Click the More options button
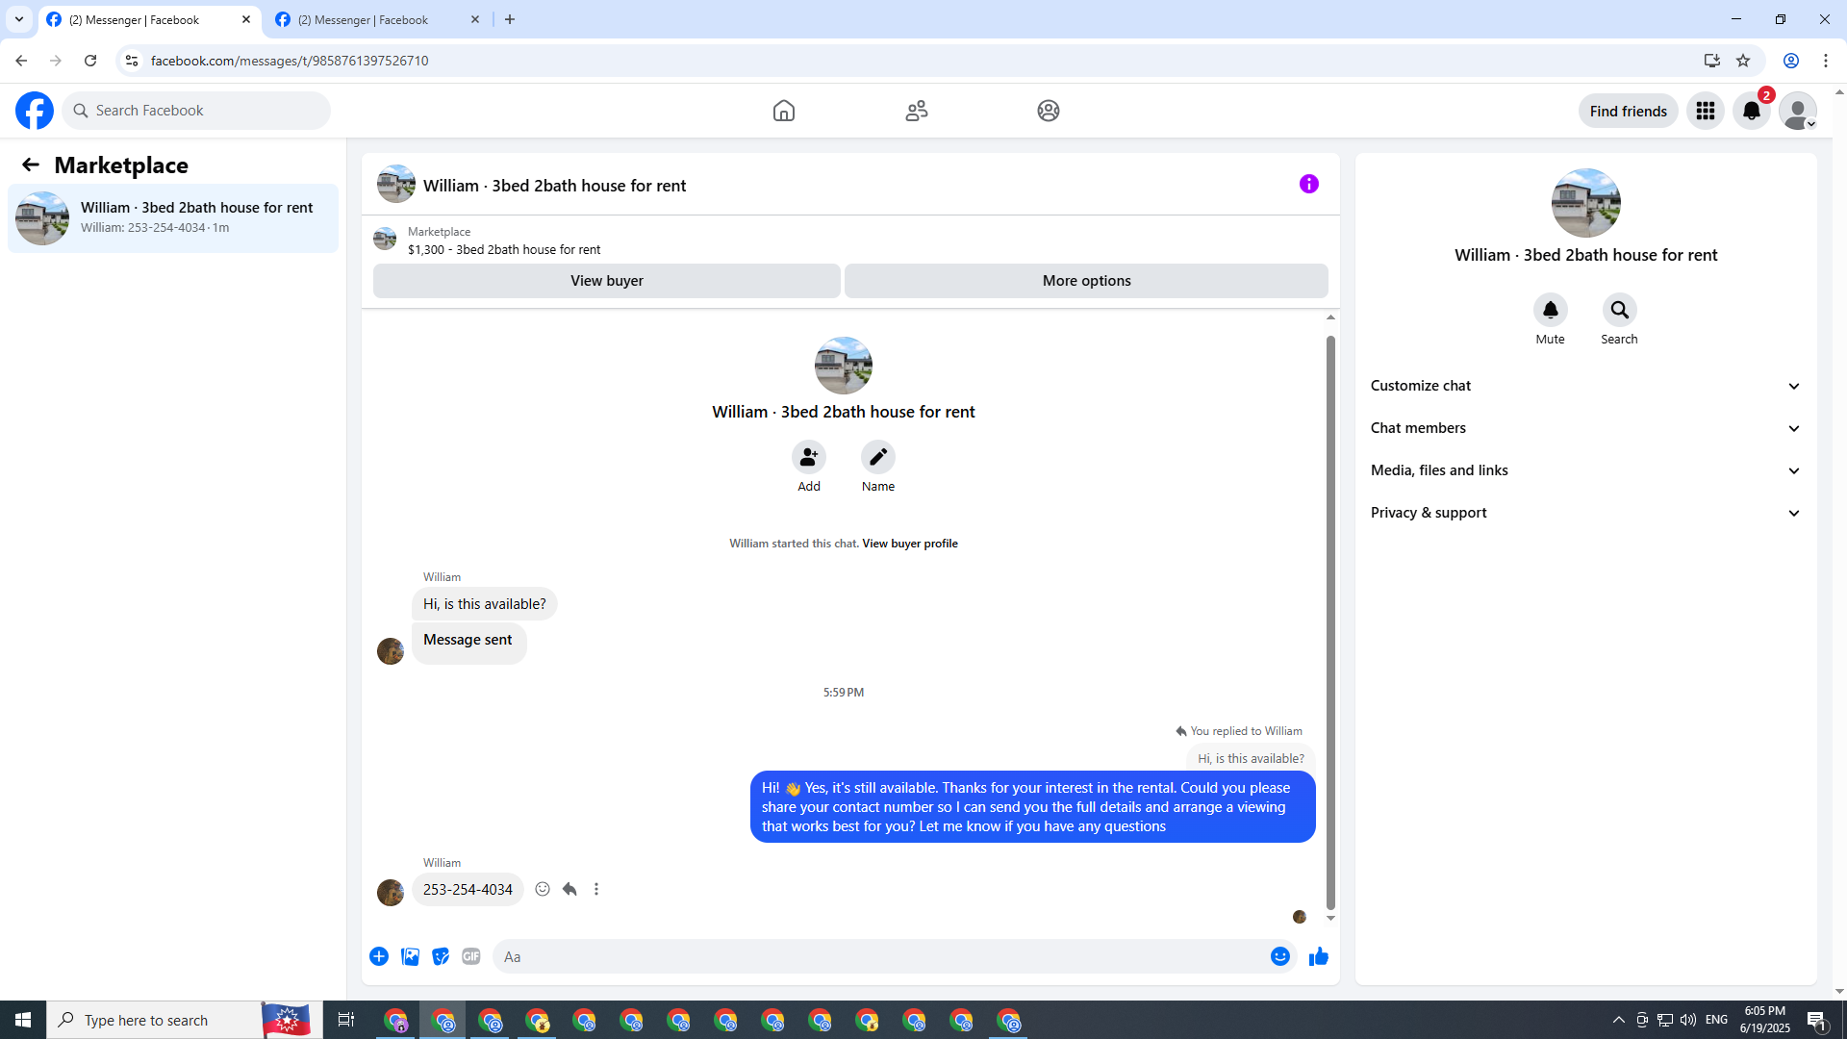Screen dimensions: 1847x1039 click(x=1087, y=281)
